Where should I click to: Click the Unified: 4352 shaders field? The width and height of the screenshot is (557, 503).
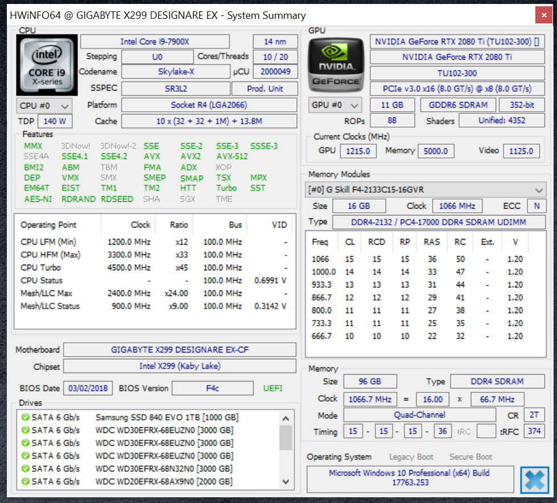(502, 120)
